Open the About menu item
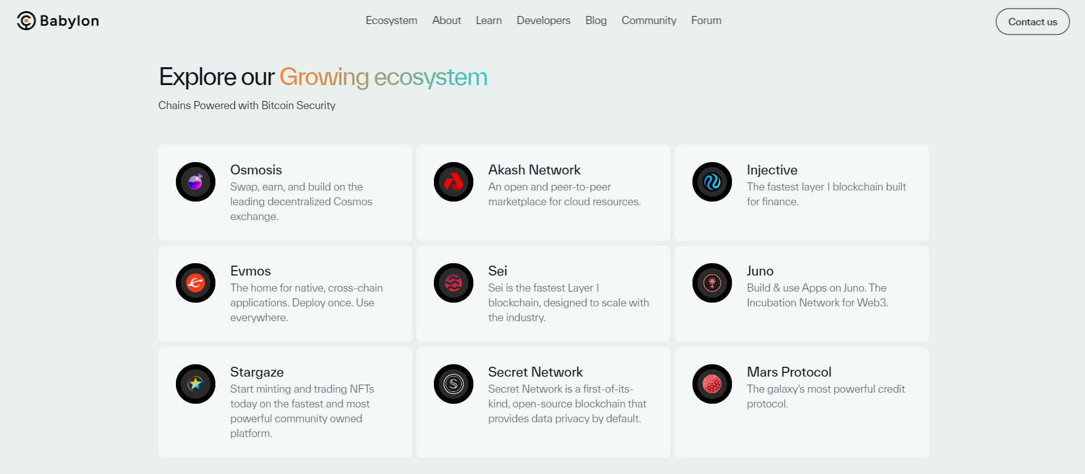This screenshot has width=1085, height=474. [x=447, y=20]
